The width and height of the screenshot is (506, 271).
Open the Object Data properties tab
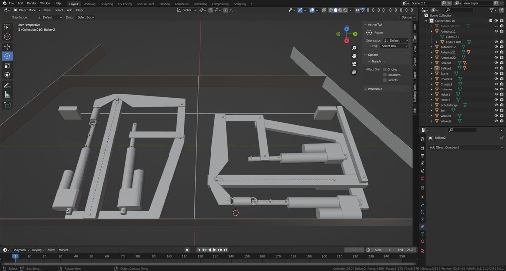coord(422,234)
